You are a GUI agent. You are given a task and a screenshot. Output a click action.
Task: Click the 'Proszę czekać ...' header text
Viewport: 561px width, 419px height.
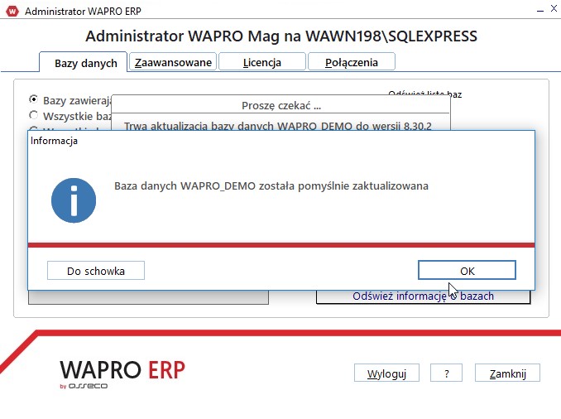click(281, 106)
